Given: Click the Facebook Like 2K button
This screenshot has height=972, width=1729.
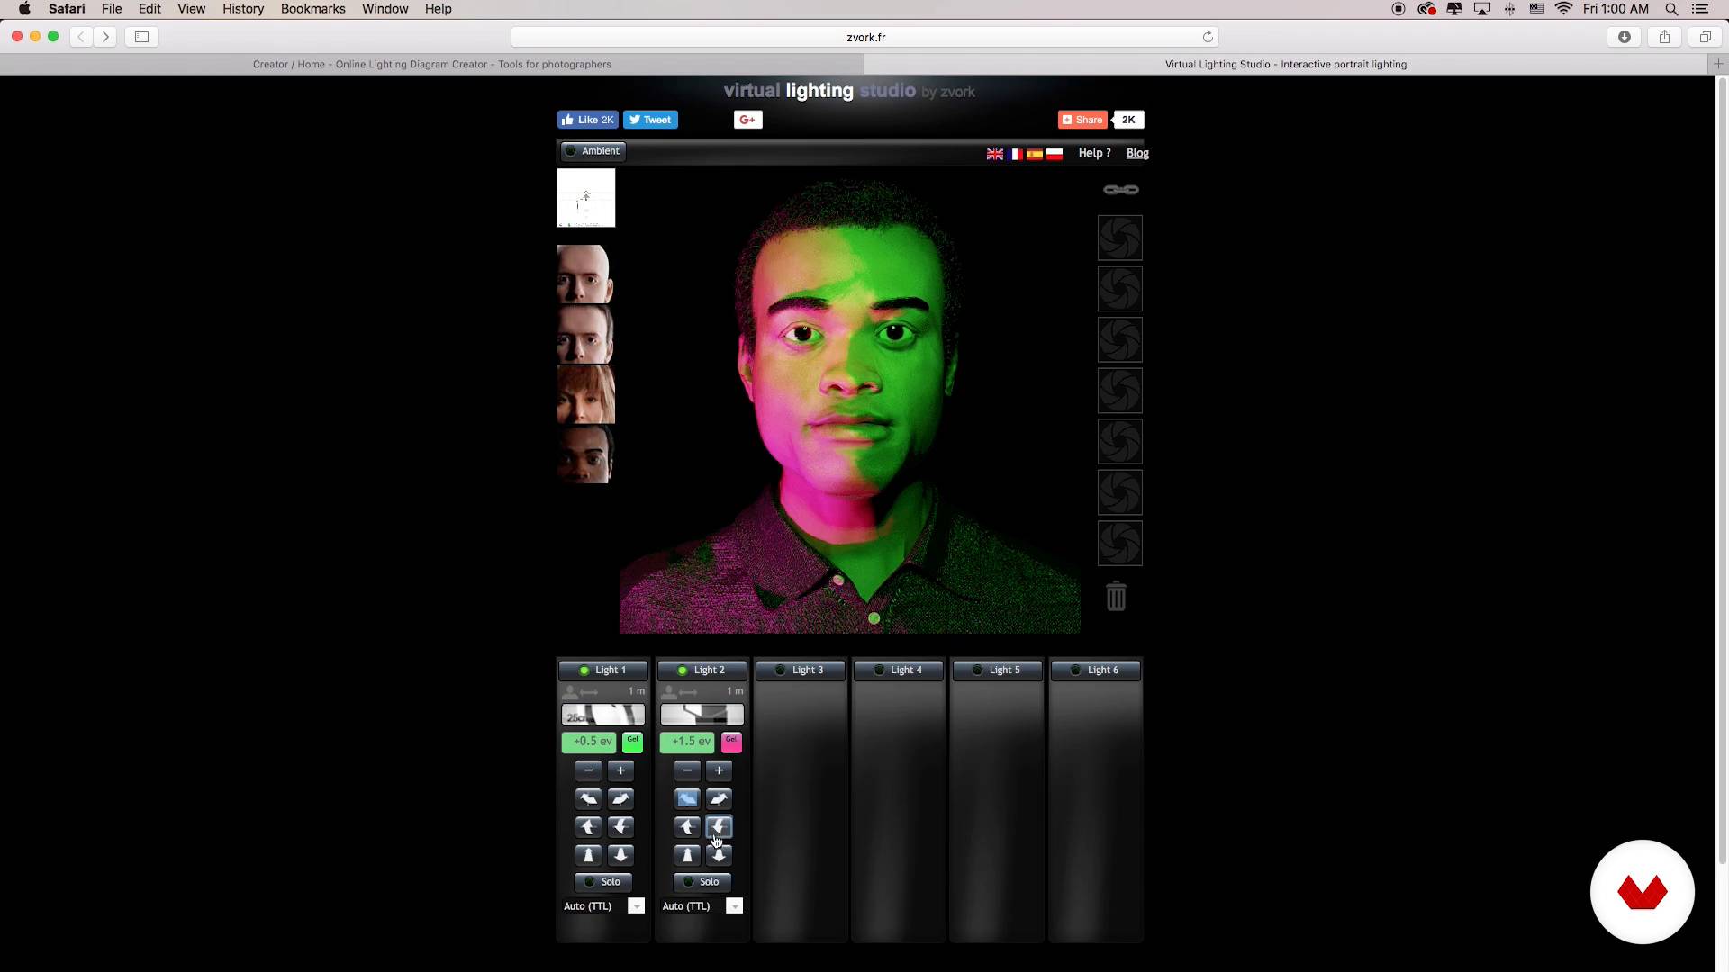Looking at the screenshot, I should click(x=587, y=120).
